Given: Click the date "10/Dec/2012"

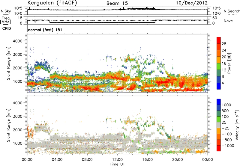Looking at the screenshot, I should click(192, 3).
